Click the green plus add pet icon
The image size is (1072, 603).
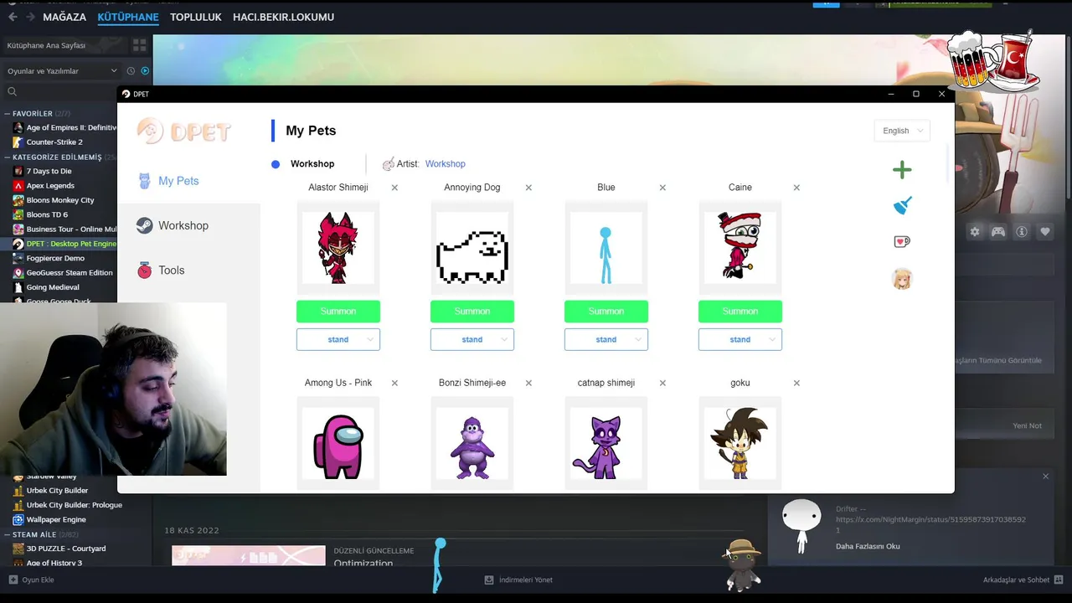tap(902, 170)
